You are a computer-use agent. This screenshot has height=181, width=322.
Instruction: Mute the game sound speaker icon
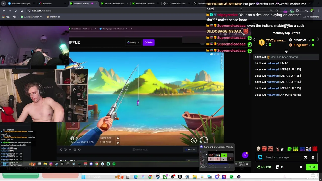pyautogui.click(x=211, y=54)
